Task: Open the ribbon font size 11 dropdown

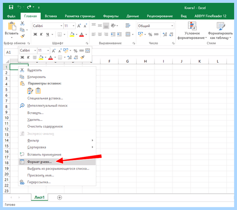Action: pos(73,26)
